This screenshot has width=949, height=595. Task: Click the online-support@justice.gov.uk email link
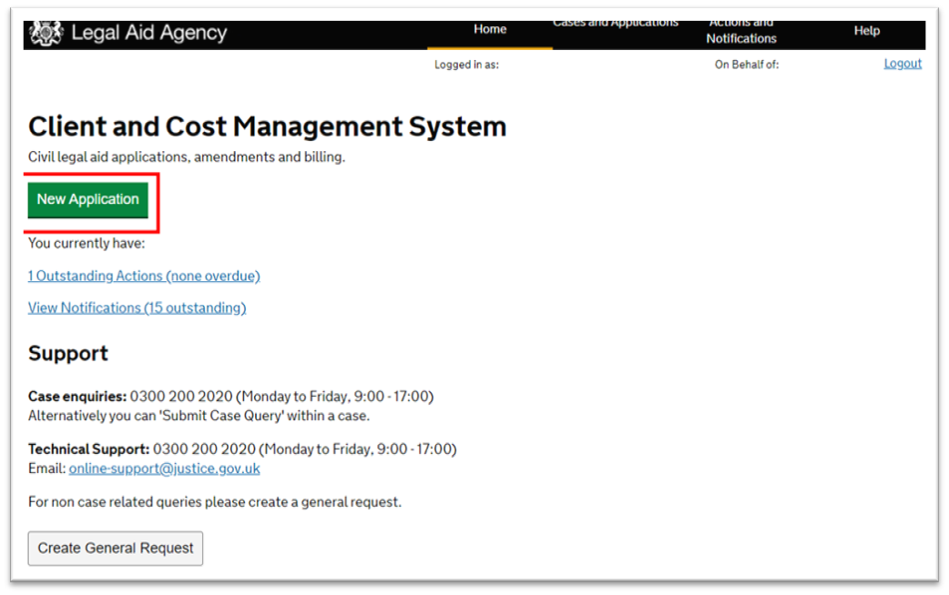[164, 469]
